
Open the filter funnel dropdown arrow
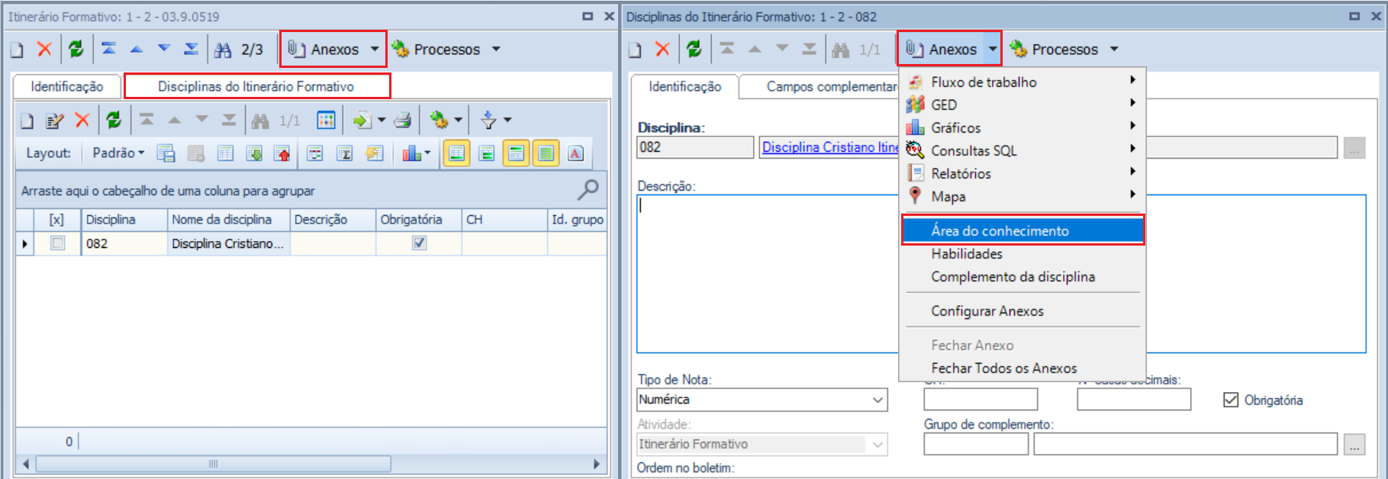507,121
